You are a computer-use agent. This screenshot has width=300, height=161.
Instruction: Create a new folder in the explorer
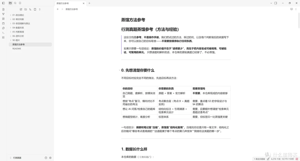(26, 9)
